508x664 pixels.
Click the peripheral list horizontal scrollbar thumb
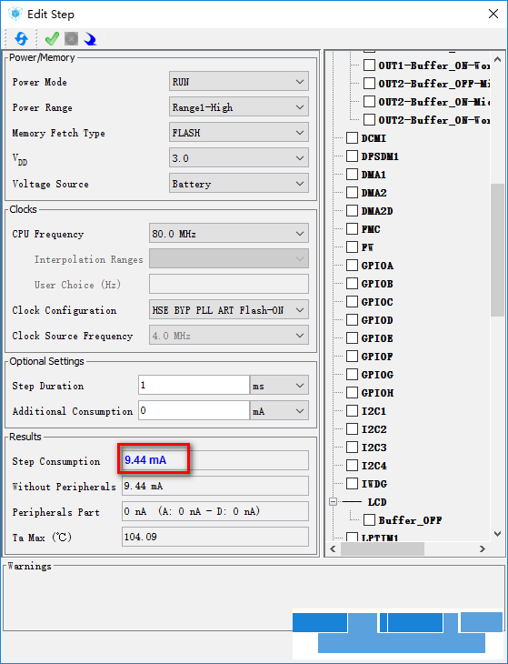point(382,548)
